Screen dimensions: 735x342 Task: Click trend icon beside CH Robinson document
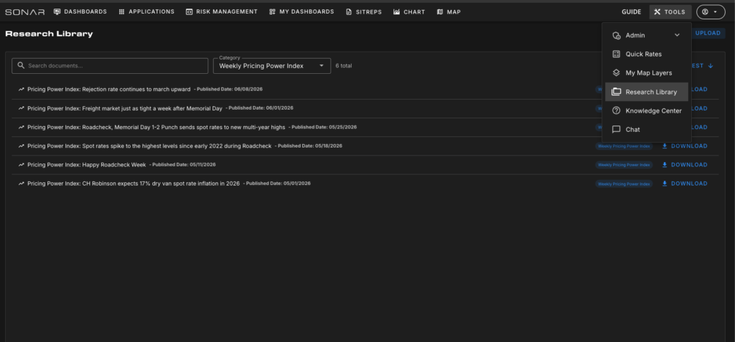[x=21, y=183]
